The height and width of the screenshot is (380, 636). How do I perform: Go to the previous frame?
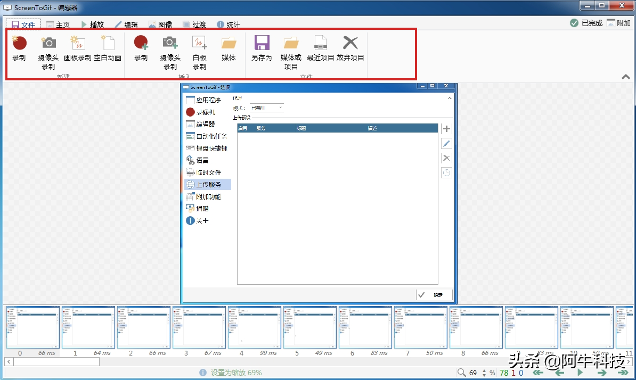point(559,373)
